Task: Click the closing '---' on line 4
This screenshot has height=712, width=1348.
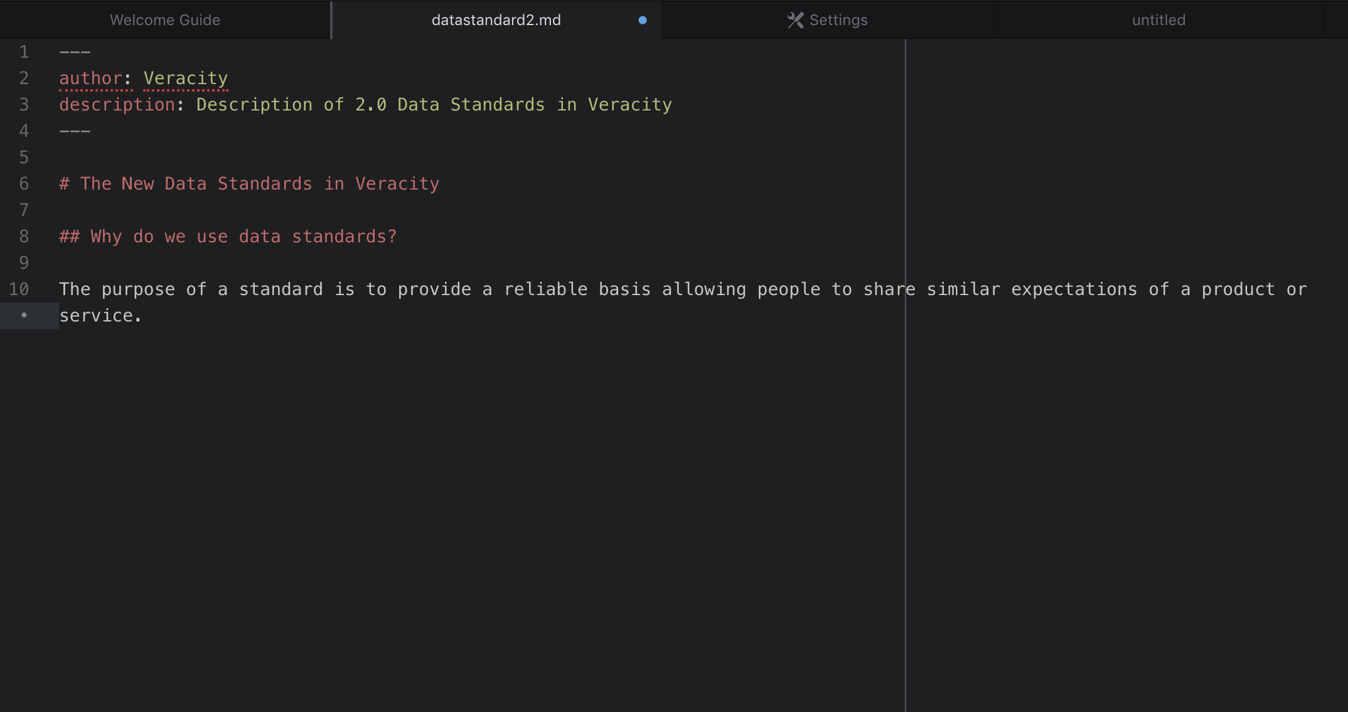Action: [75, 131]
